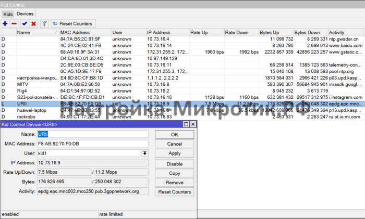
Task: Click the red X Disable icon
Action: point(33,23)
